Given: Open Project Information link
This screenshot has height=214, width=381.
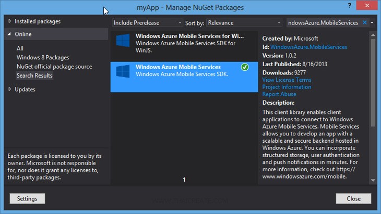Looking at the screenshot, I should pos(287,87).
